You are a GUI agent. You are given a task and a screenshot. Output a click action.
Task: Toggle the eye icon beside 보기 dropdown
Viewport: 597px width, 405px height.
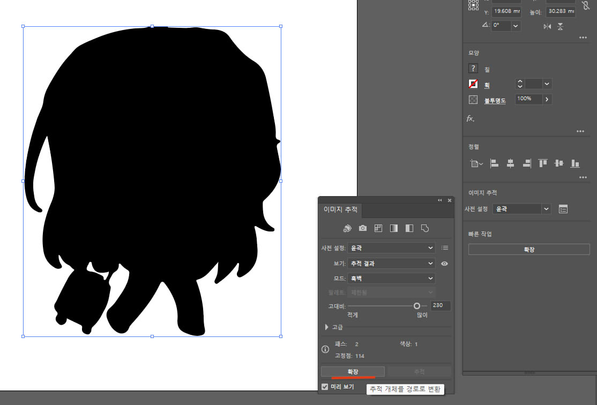point(444,264)
